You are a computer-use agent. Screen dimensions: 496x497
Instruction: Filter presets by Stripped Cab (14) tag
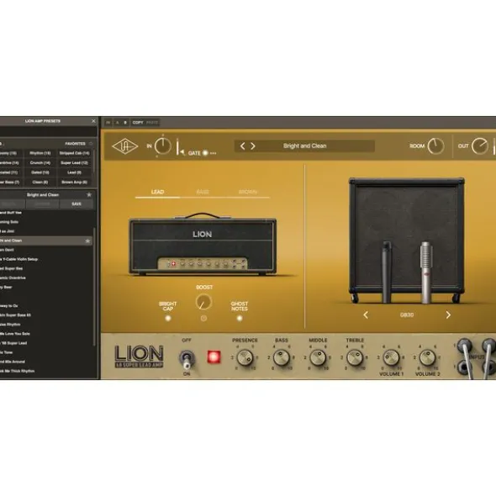click(75, 153)
